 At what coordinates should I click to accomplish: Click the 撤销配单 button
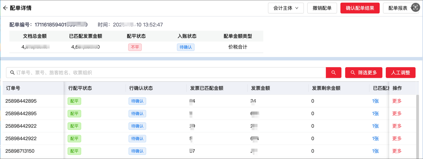[322, 8]
